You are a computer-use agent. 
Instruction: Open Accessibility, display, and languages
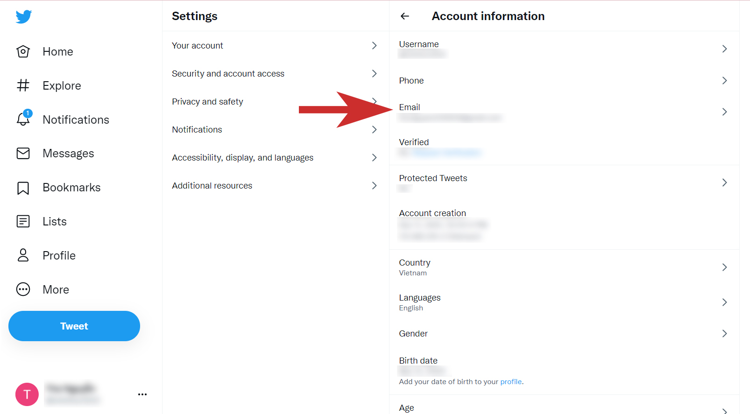(x=276, y=157)
